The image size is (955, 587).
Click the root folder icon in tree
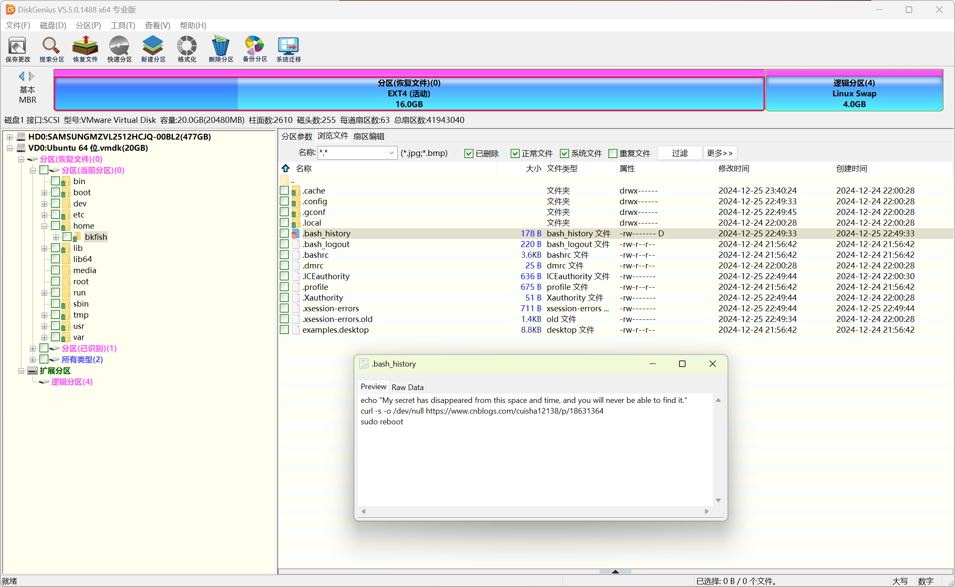pos(66,281)
